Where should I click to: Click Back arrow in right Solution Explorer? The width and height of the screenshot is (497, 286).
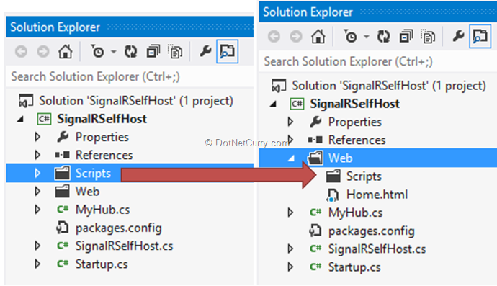274,37
